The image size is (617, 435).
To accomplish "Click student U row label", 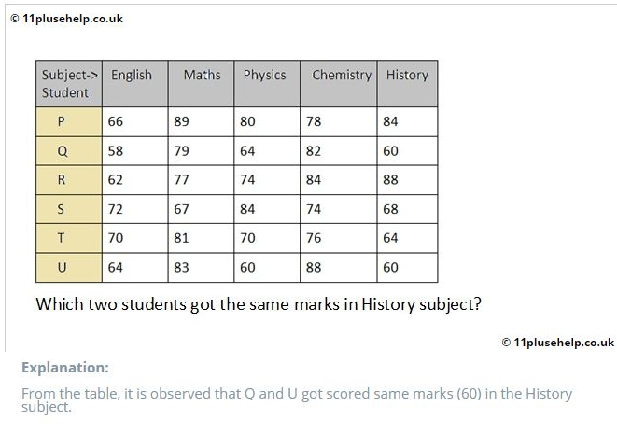I will (69, 268).
